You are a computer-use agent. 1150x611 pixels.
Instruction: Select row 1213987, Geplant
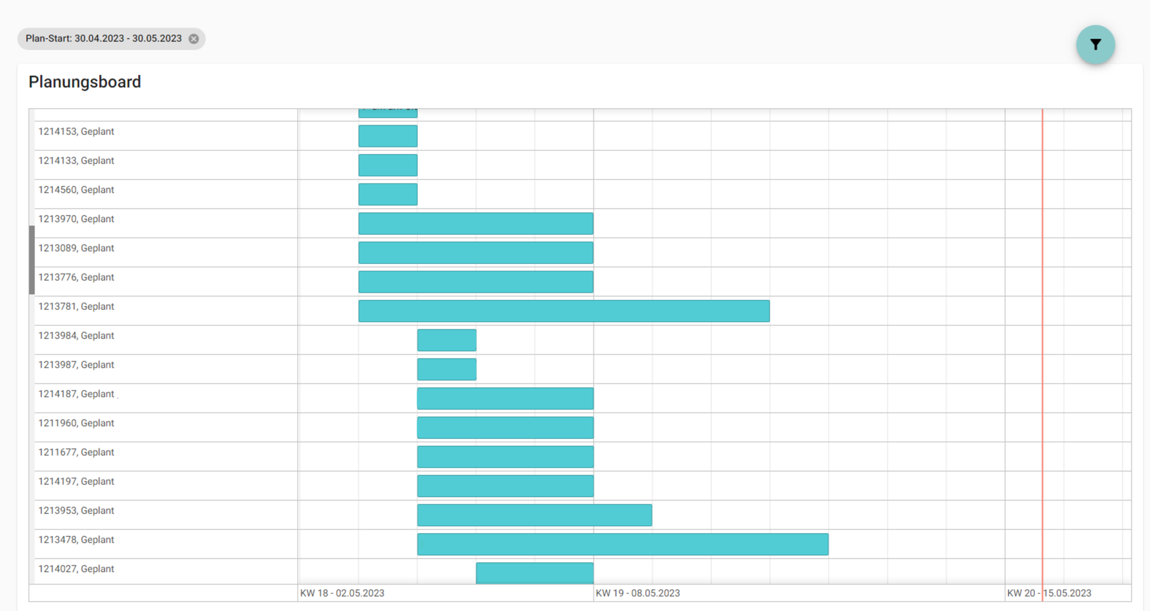(76, 365)
